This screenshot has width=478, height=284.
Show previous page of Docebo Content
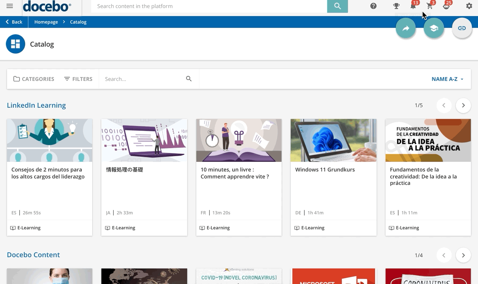point(444,255)
